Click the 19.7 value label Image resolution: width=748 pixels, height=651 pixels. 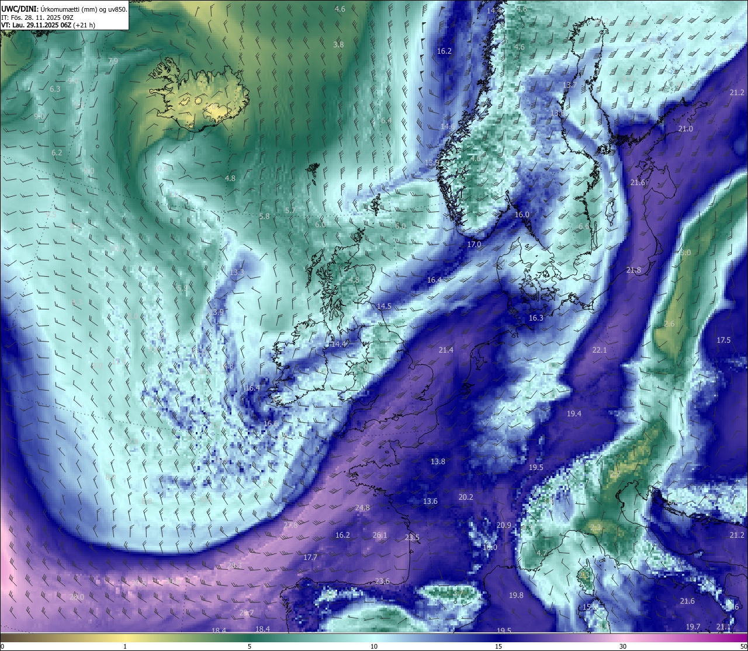click(693, 626)
